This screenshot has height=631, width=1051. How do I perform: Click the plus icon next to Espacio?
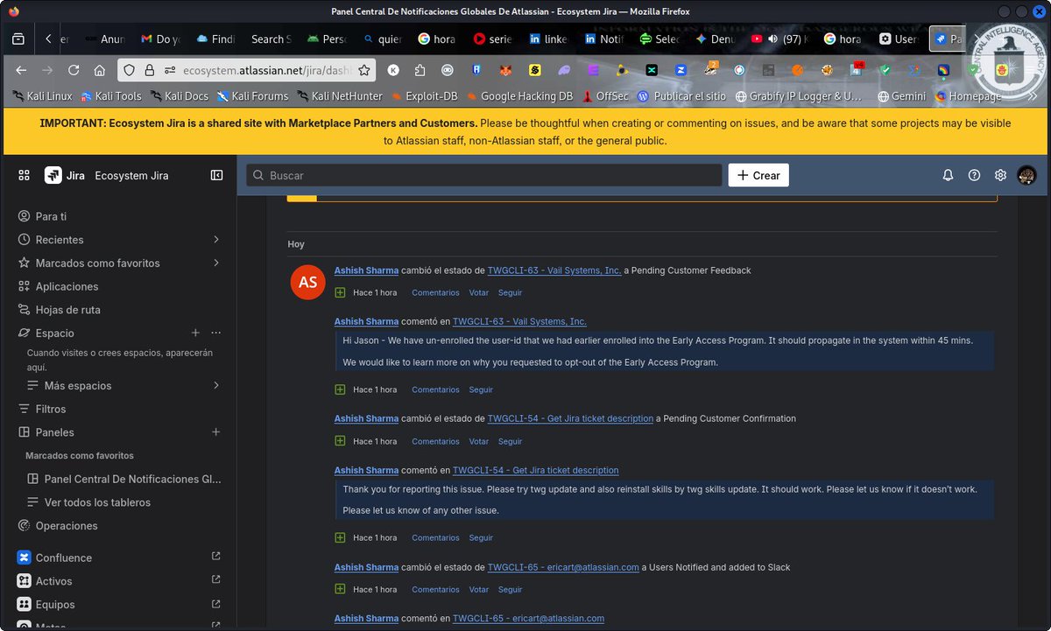click(195, 333)
